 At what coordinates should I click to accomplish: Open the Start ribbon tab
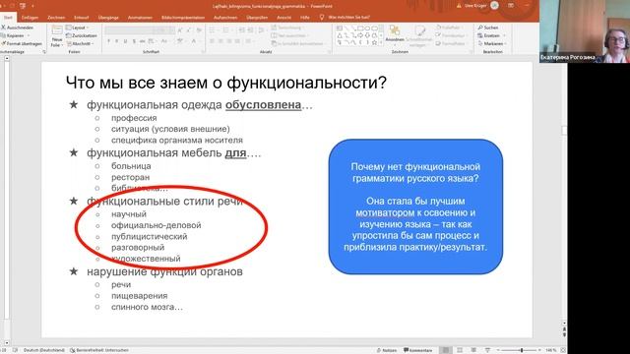coord(8,18)
